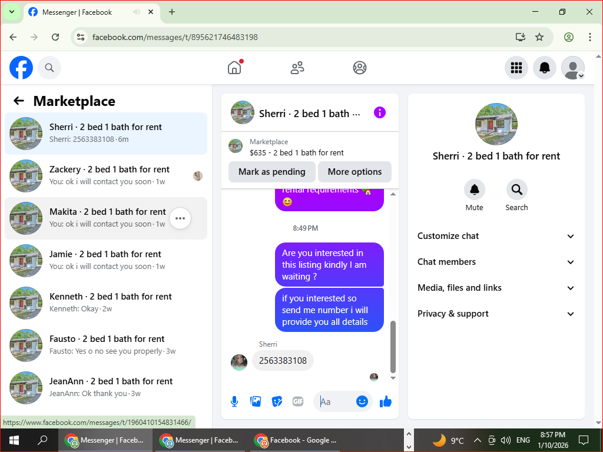This screenshot has width=603, height=452.
Task: Select the Messenger | Facebook browser tab
Action: pyautogui.click(x=91, y=12)
